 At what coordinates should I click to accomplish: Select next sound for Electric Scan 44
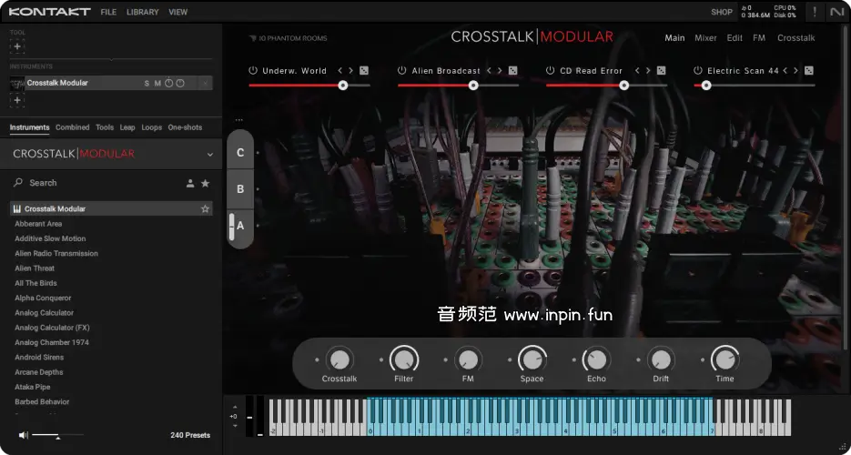[x=795, y=70]
